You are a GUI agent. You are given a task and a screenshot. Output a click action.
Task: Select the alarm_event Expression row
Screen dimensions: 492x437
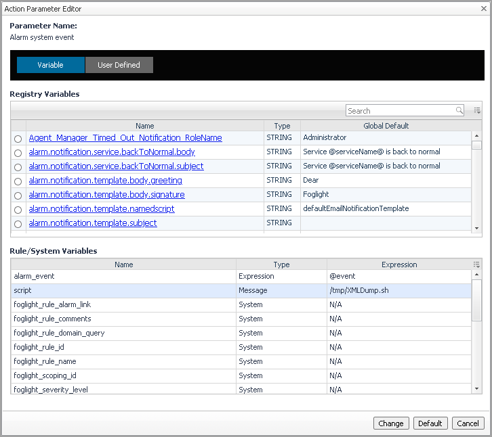pyautogui.click(x=123, y=276)
